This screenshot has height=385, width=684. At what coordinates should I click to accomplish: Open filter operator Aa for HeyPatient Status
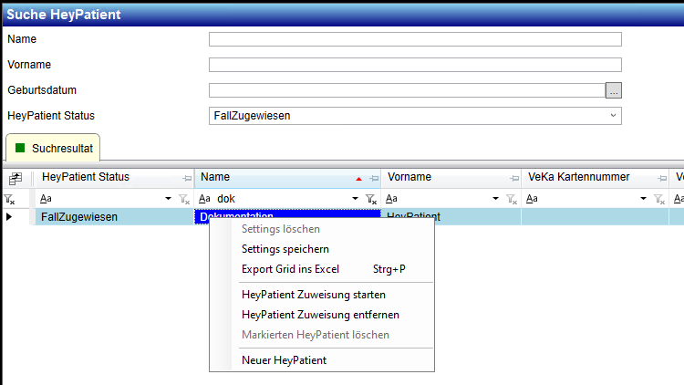tap(46, 199)
